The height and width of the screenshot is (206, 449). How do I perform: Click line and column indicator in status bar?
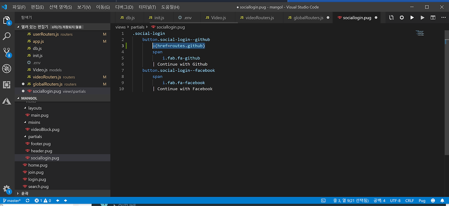(351, 201)
